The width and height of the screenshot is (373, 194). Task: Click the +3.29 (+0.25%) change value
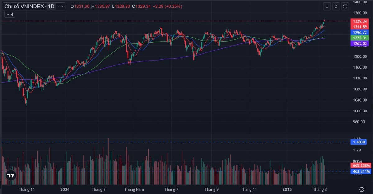pyautogui.click(x=167, y=6)
